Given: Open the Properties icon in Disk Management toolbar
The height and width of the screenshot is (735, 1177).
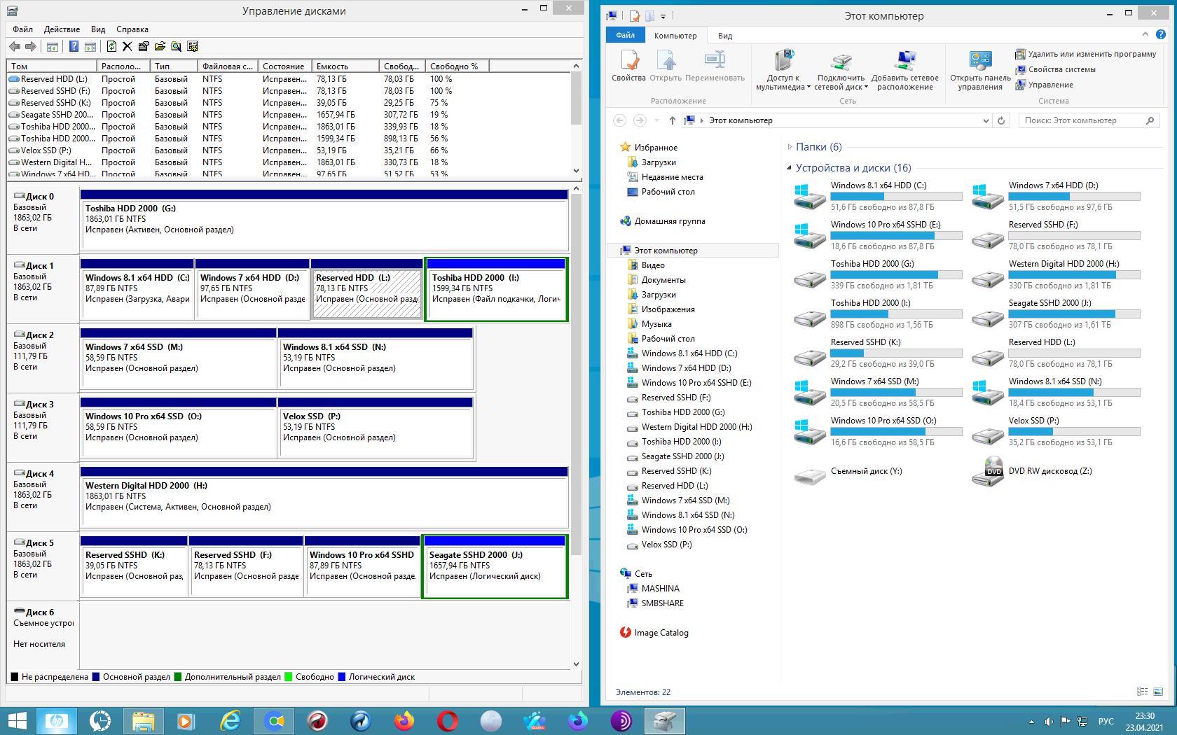Looking at the screenshot, I should tap(144, 46).
